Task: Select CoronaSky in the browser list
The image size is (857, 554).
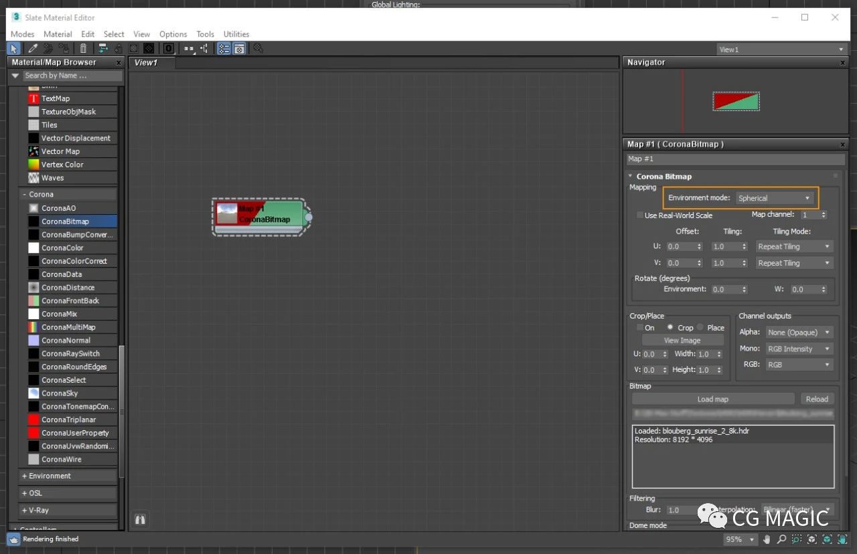Action: click(72, 393)
